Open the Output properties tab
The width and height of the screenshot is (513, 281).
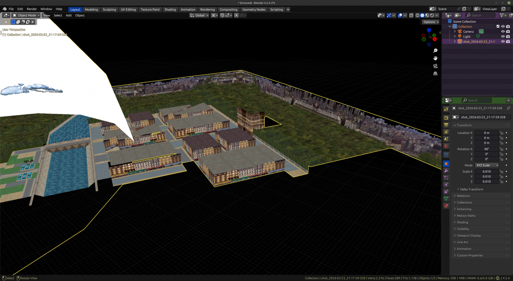[x=446, y=125]
